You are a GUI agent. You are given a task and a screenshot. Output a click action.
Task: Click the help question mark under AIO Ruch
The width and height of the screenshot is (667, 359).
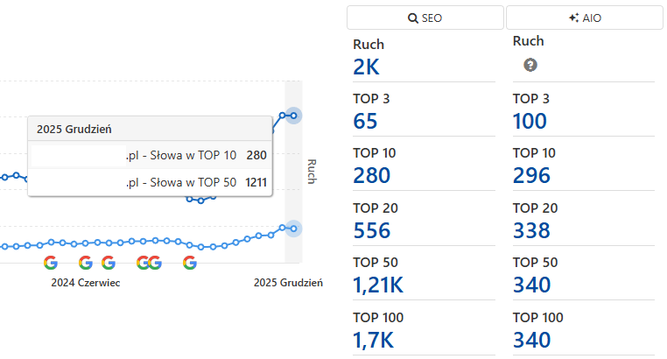click(x=530, y=65)
